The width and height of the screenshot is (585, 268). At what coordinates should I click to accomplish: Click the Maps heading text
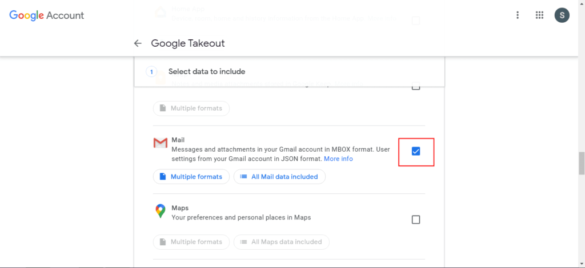tap(180, 208)
